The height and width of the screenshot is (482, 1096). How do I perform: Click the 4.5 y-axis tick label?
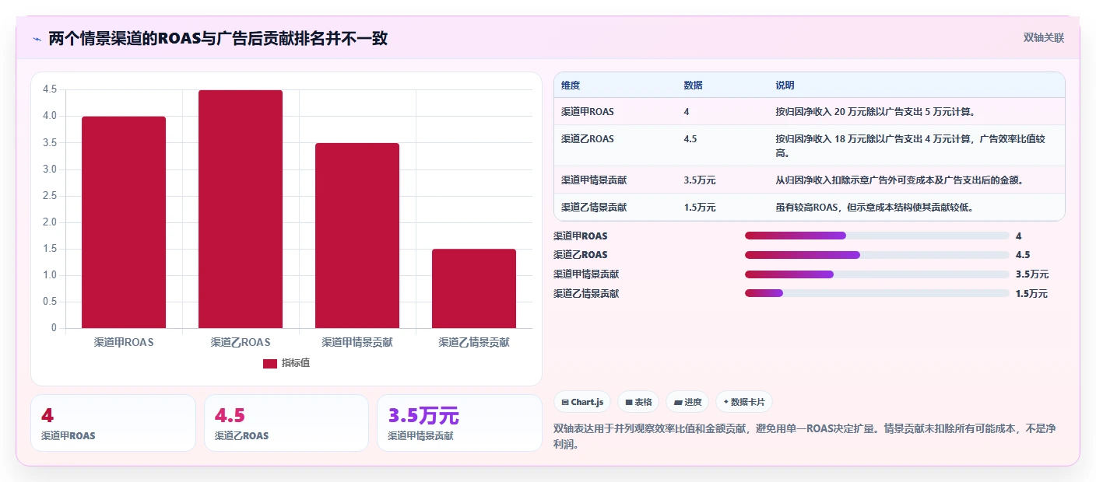point(50,89)
